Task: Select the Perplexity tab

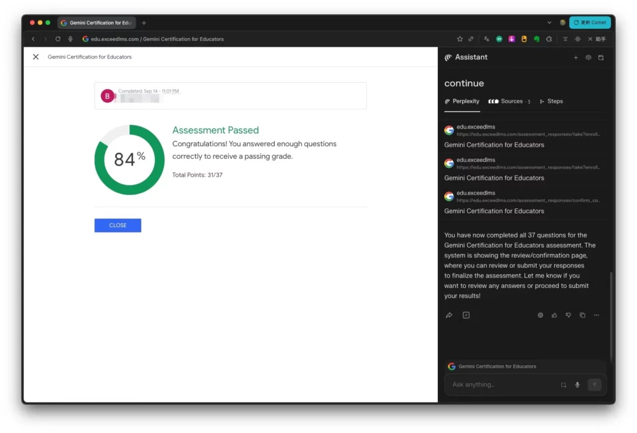Action: 462,101
